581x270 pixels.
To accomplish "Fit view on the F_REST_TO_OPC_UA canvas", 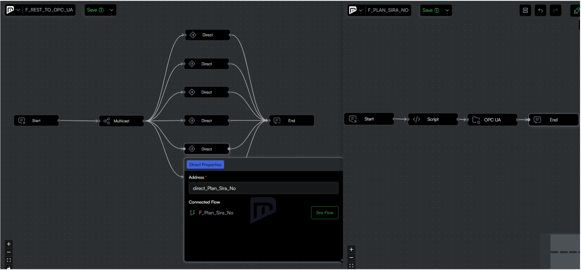I will pos(9,260).
